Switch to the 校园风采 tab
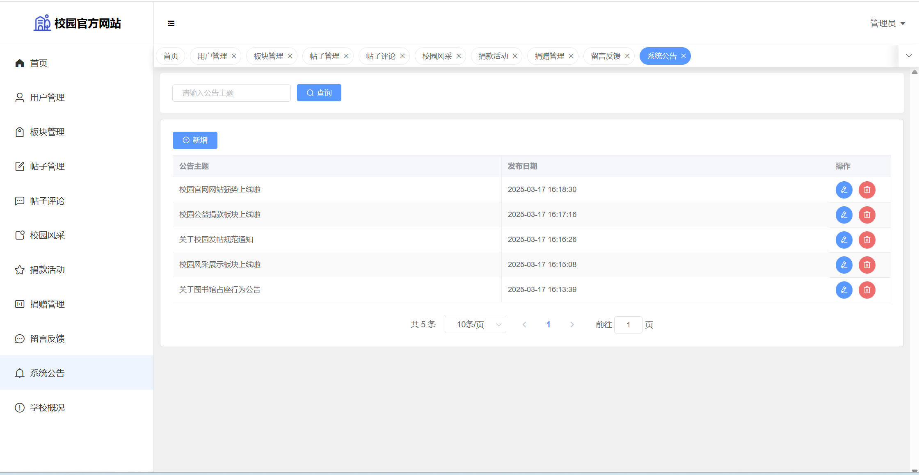The image size is (919, 475). pyautogui.click(x=437, y=56)
